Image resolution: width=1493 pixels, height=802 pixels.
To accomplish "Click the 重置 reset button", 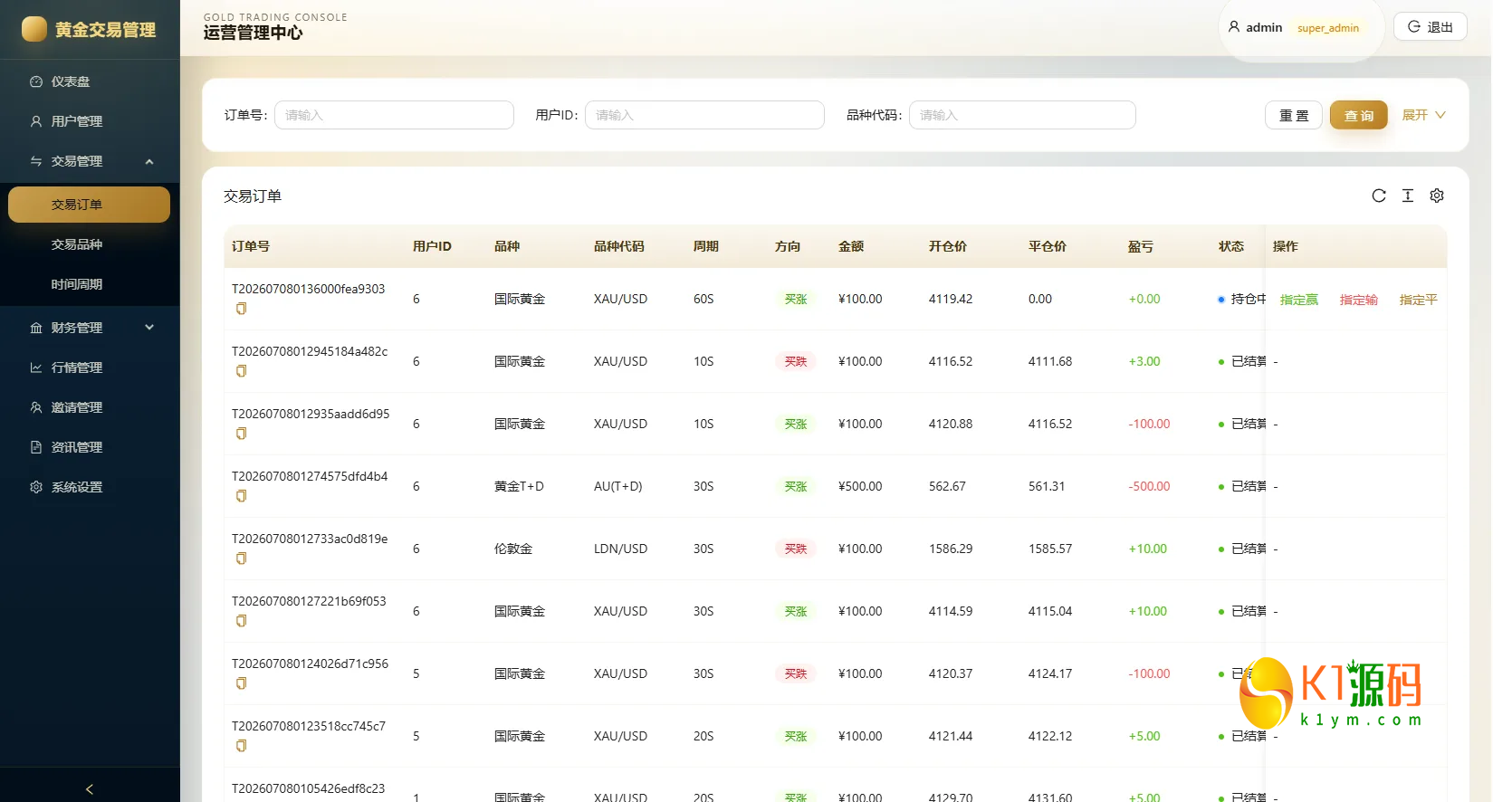I will [x=1294, y=115].
